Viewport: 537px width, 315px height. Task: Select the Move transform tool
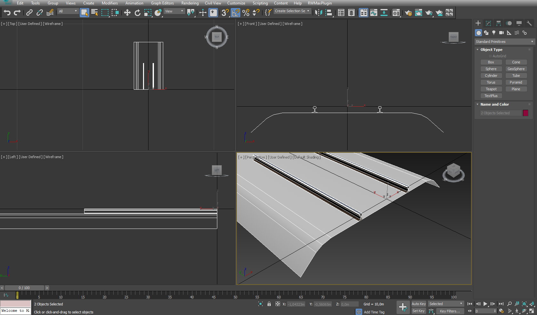pos(127,12)
